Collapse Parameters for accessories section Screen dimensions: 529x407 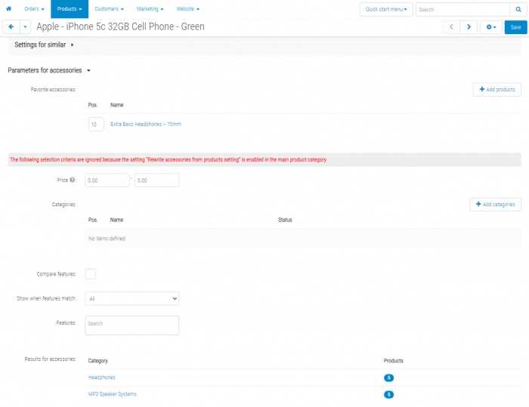click(49, 70)
